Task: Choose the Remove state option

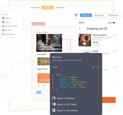Action: pyautogui.click(x=99, y=15)
